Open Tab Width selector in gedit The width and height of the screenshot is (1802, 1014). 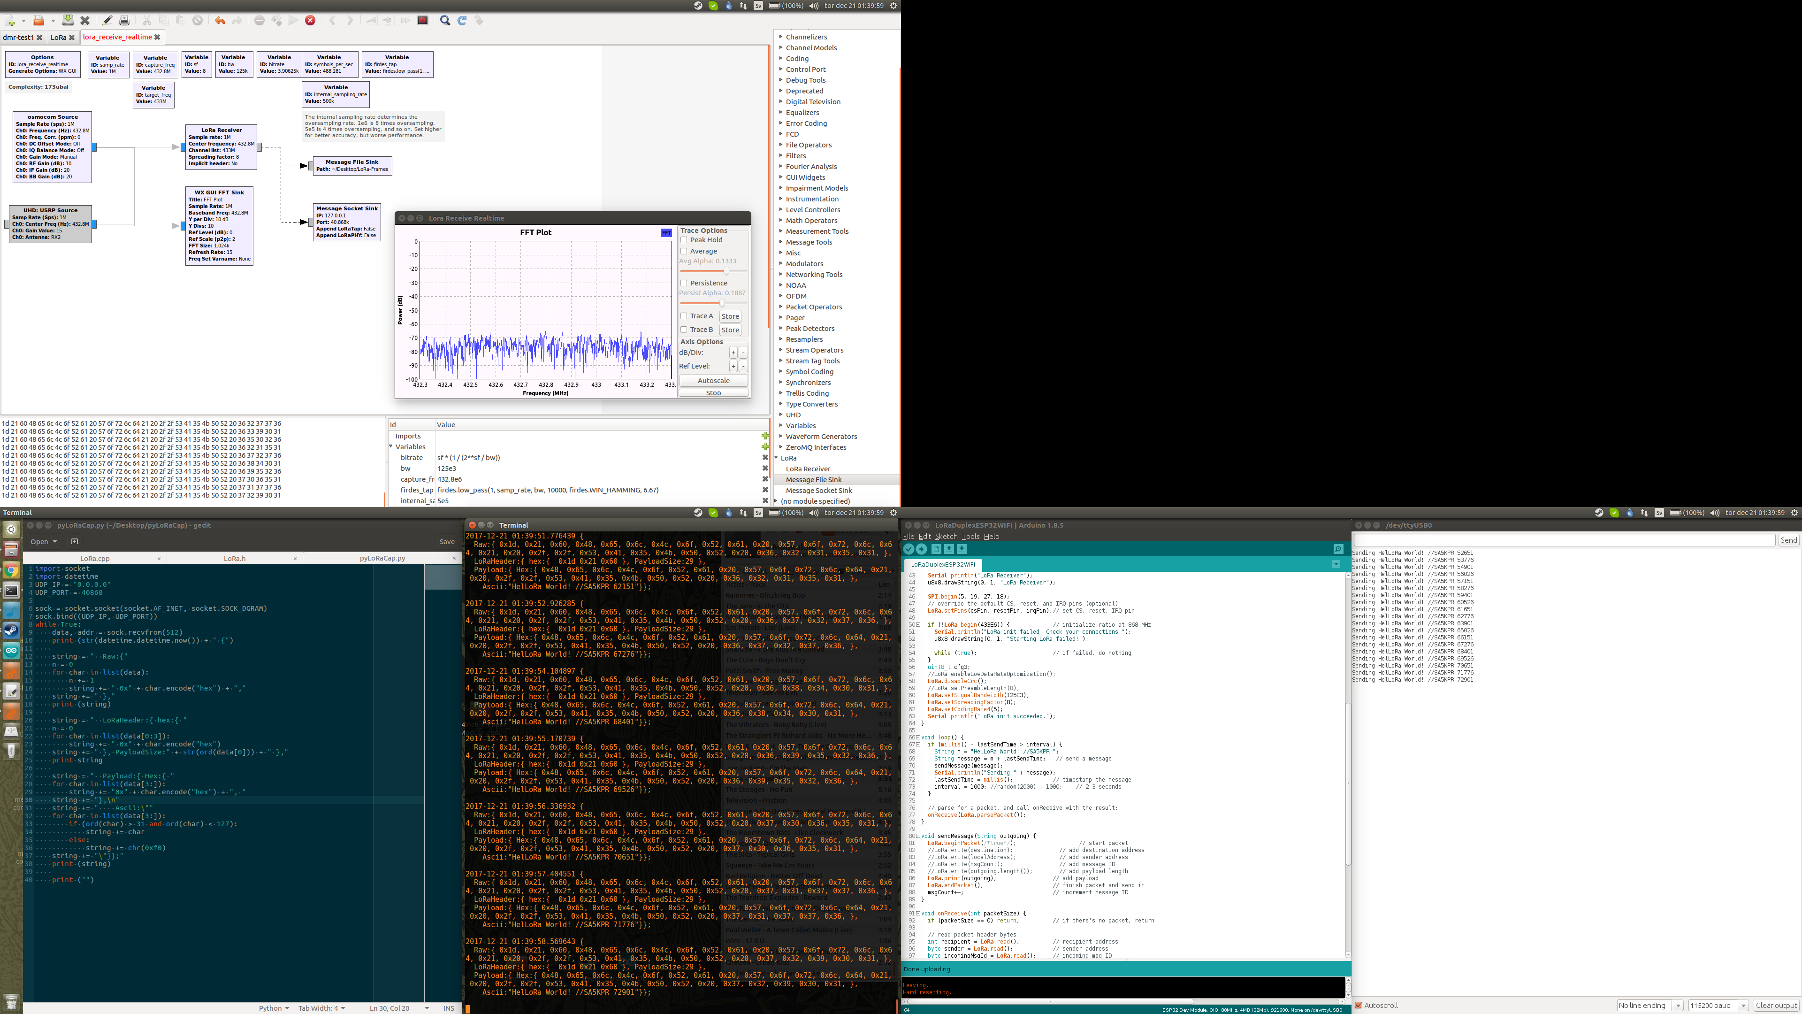point(322,1008)
